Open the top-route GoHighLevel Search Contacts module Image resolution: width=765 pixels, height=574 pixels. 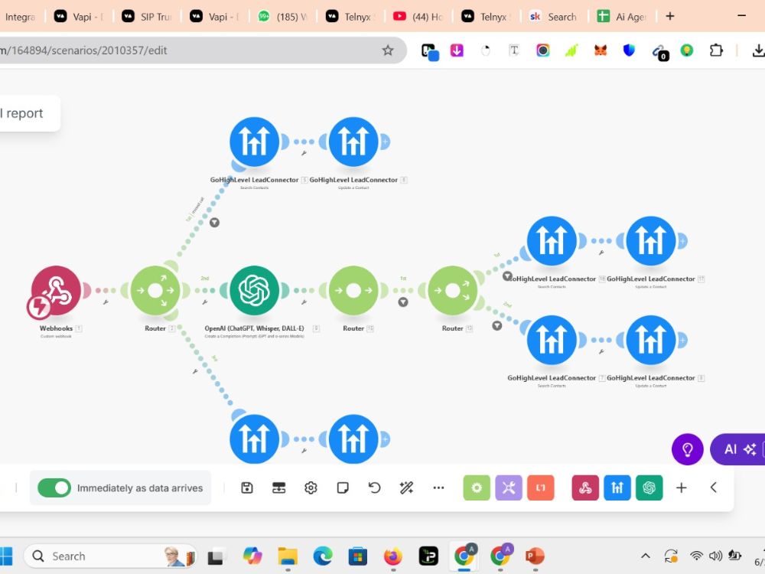[254, 142]
